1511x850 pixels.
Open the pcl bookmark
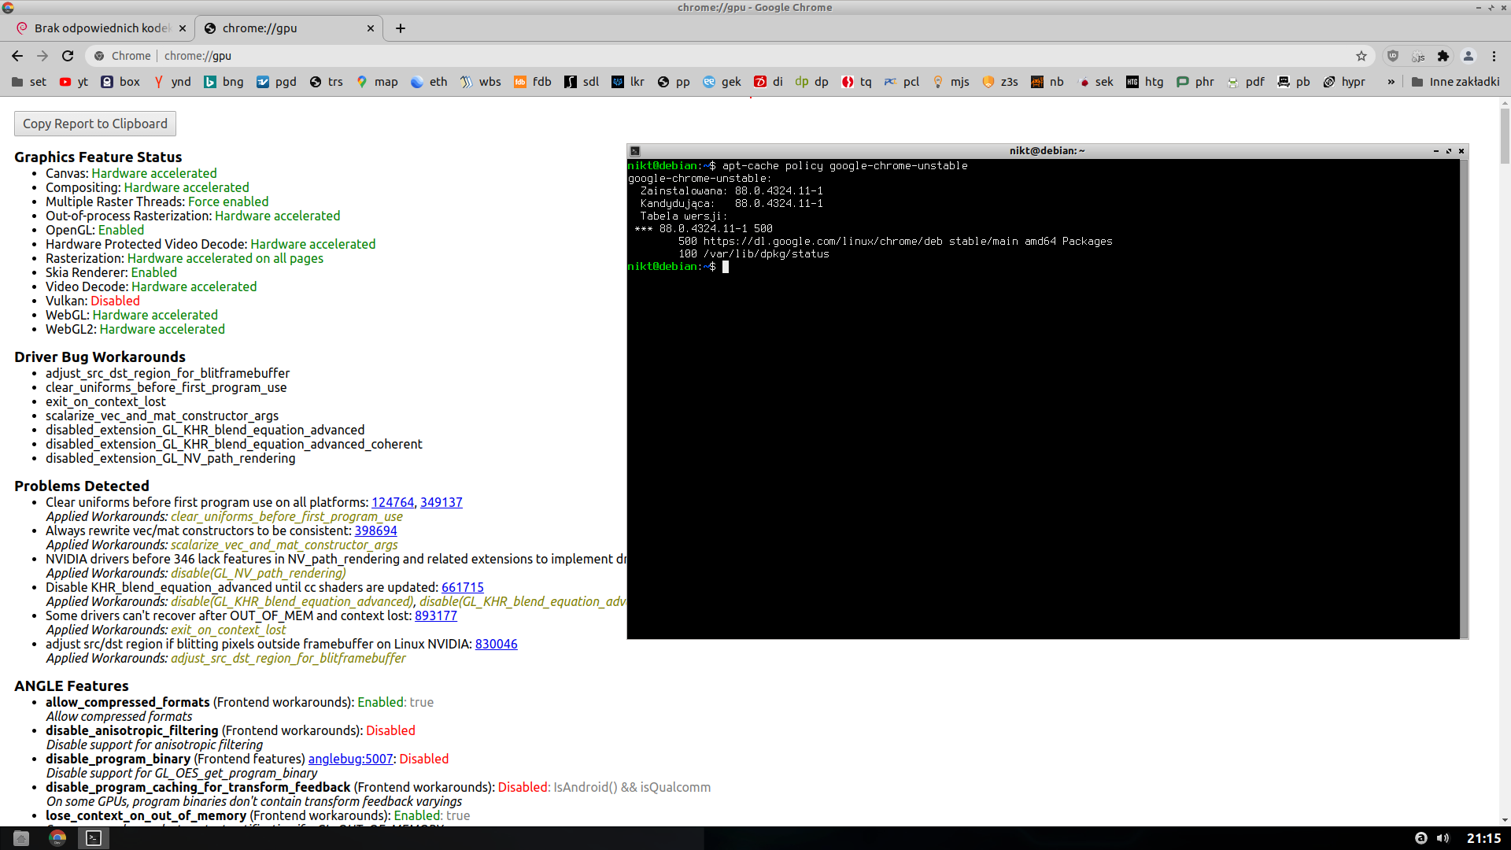902,82
